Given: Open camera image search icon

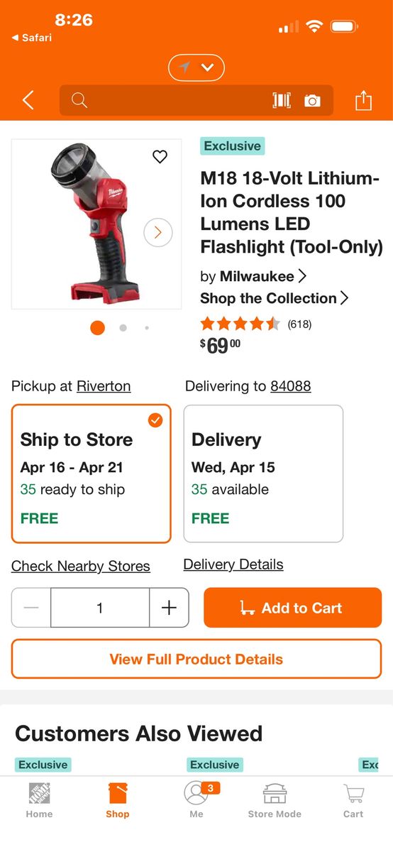Looking at the screenshot, I should [312, 101].
